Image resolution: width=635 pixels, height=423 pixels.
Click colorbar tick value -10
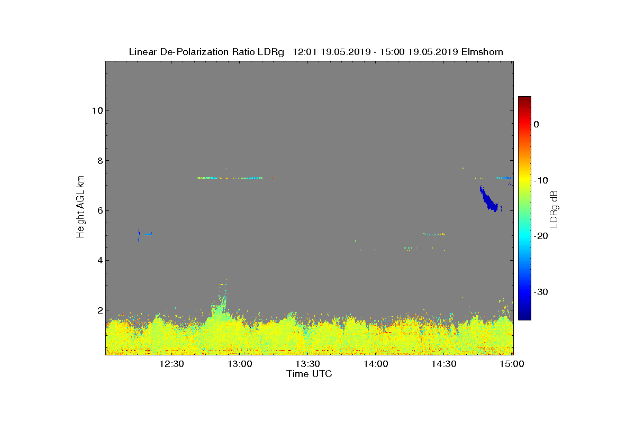pos(540,180)
